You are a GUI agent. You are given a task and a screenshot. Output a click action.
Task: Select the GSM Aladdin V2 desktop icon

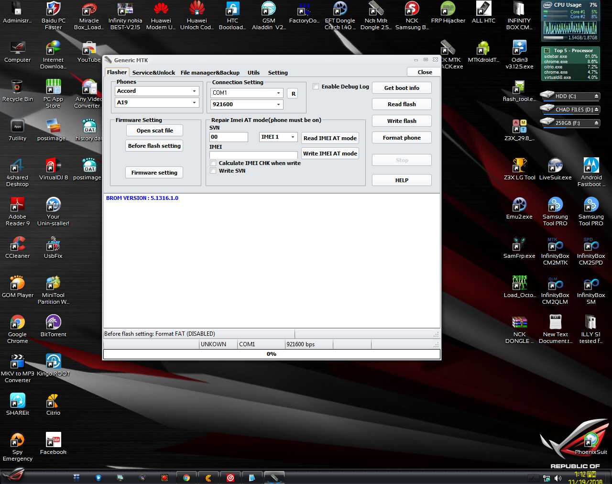pyautogui.click(x=269, y=16)
